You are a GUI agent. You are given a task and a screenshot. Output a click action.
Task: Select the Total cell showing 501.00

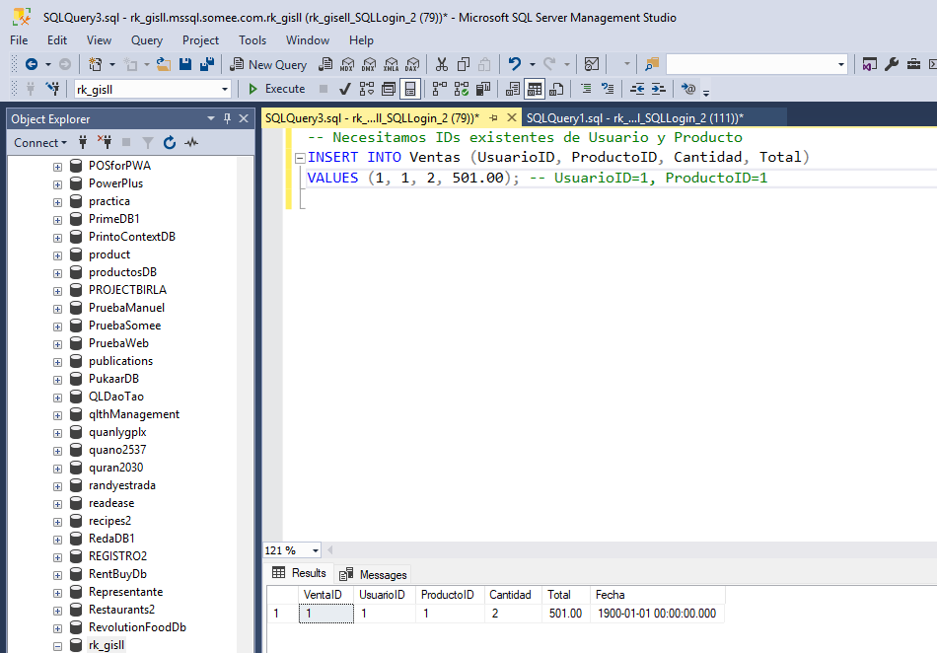565,614
